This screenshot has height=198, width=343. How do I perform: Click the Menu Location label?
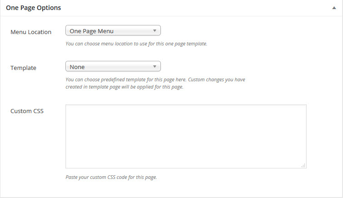[x=31, y=32]
